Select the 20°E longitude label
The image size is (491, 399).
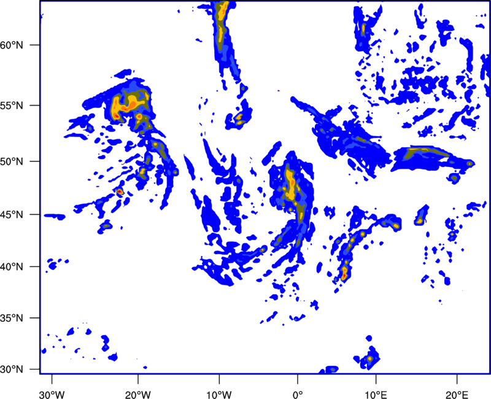point(457,395)
